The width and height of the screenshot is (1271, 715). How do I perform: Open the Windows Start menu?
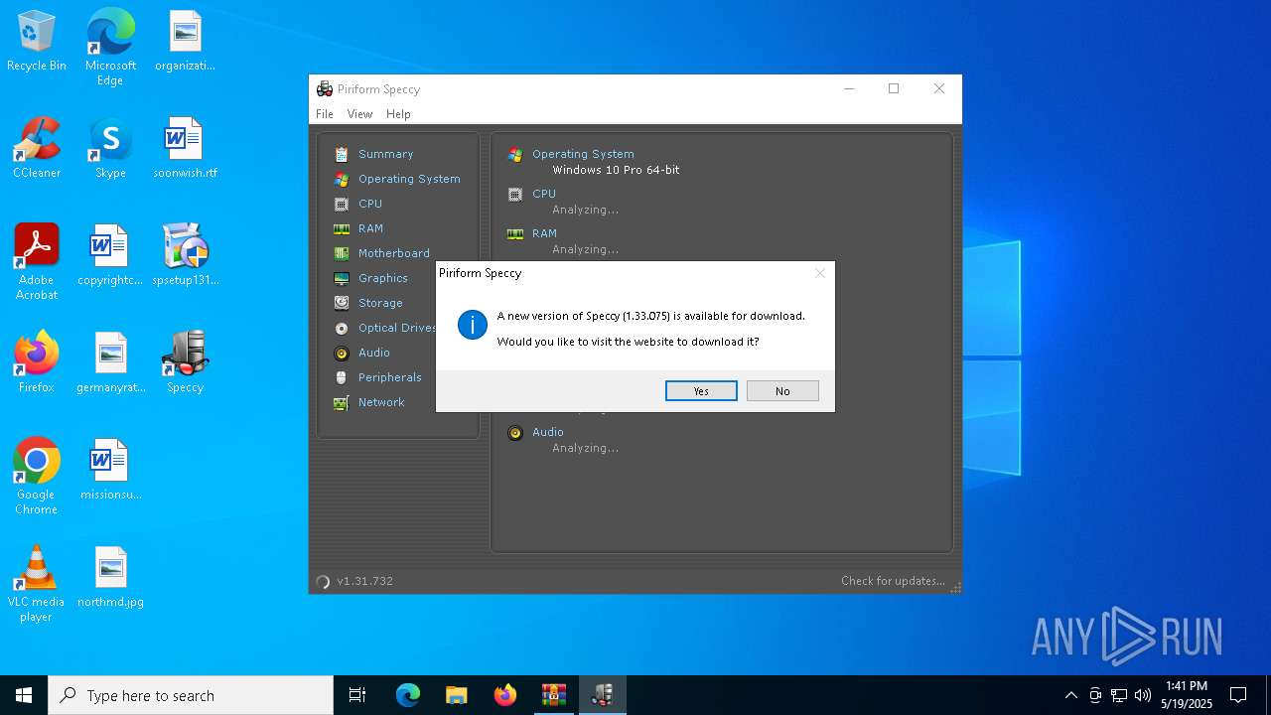pos(24,695)
